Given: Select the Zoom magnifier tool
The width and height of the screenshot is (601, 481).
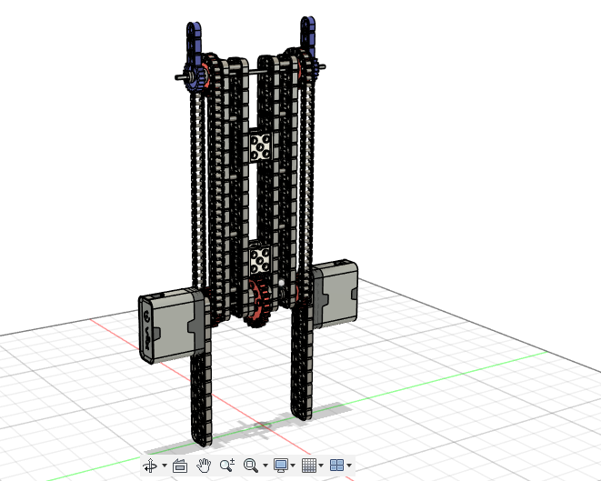Looking at the screenshot, I should point(227,466).
